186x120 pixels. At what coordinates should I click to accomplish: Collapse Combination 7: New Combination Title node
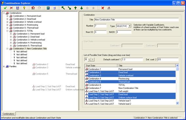7,49
